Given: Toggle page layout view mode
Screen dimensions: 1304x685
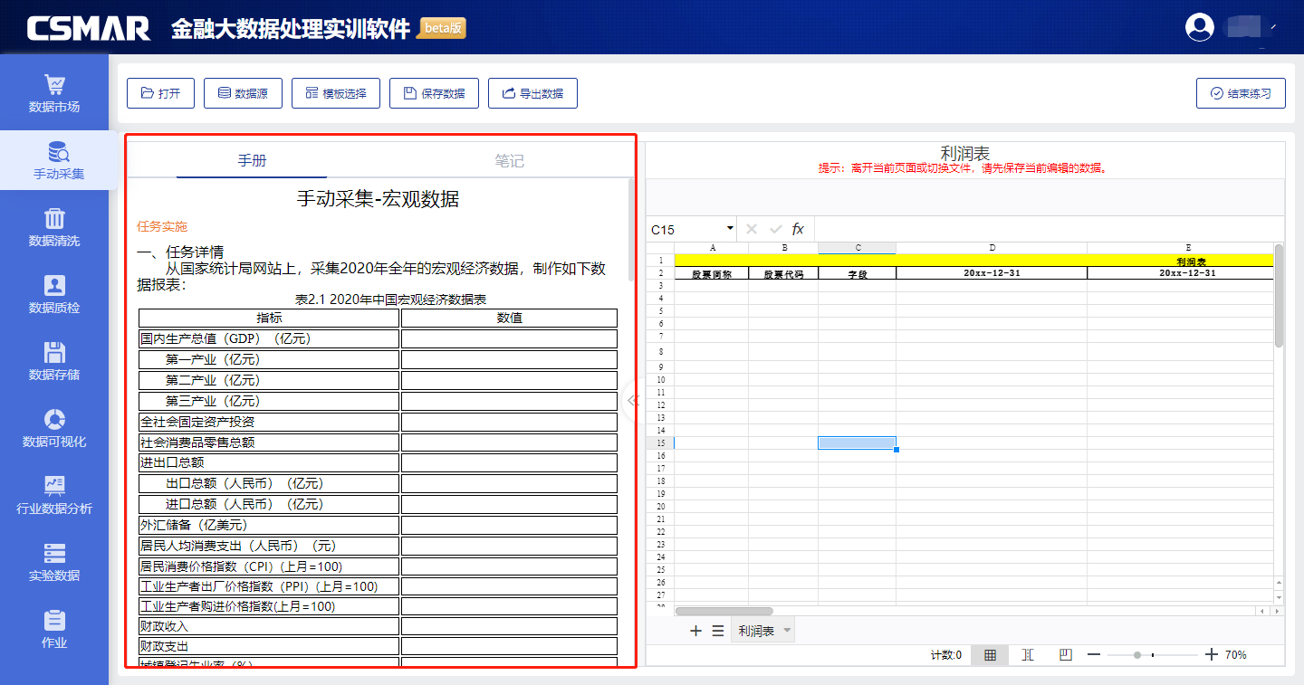Looking at the screenshot, I should point(1066,655).
